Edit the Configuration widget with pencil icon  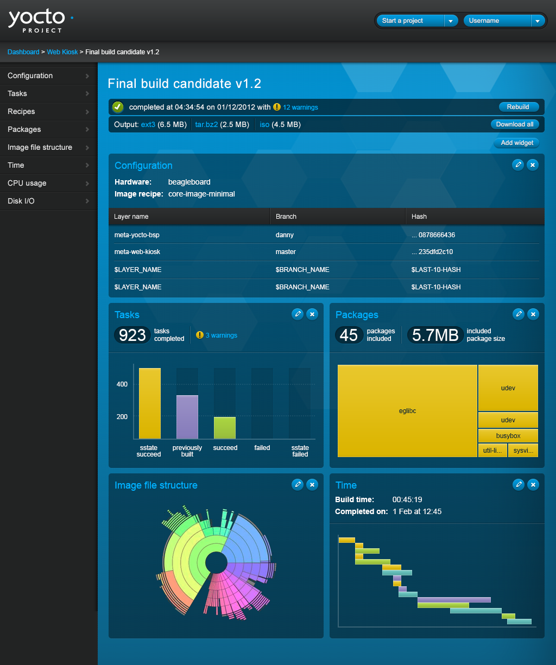[518, 164]
